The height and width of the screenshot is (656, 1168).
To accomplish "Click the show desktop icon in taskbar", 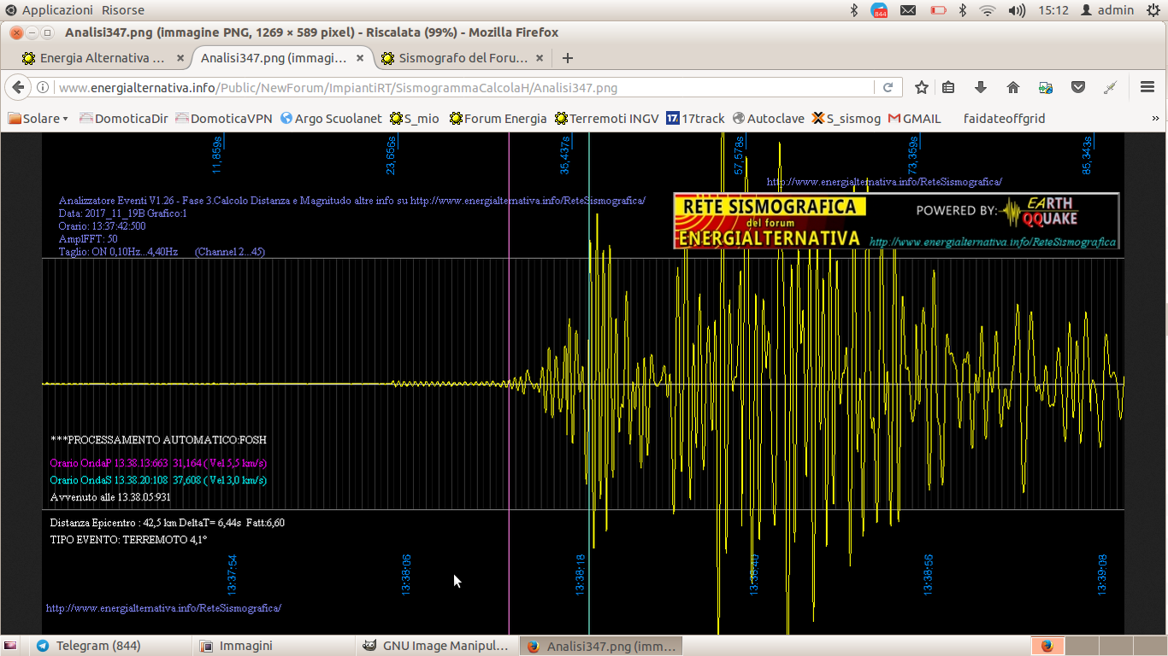I will (11, 646).
